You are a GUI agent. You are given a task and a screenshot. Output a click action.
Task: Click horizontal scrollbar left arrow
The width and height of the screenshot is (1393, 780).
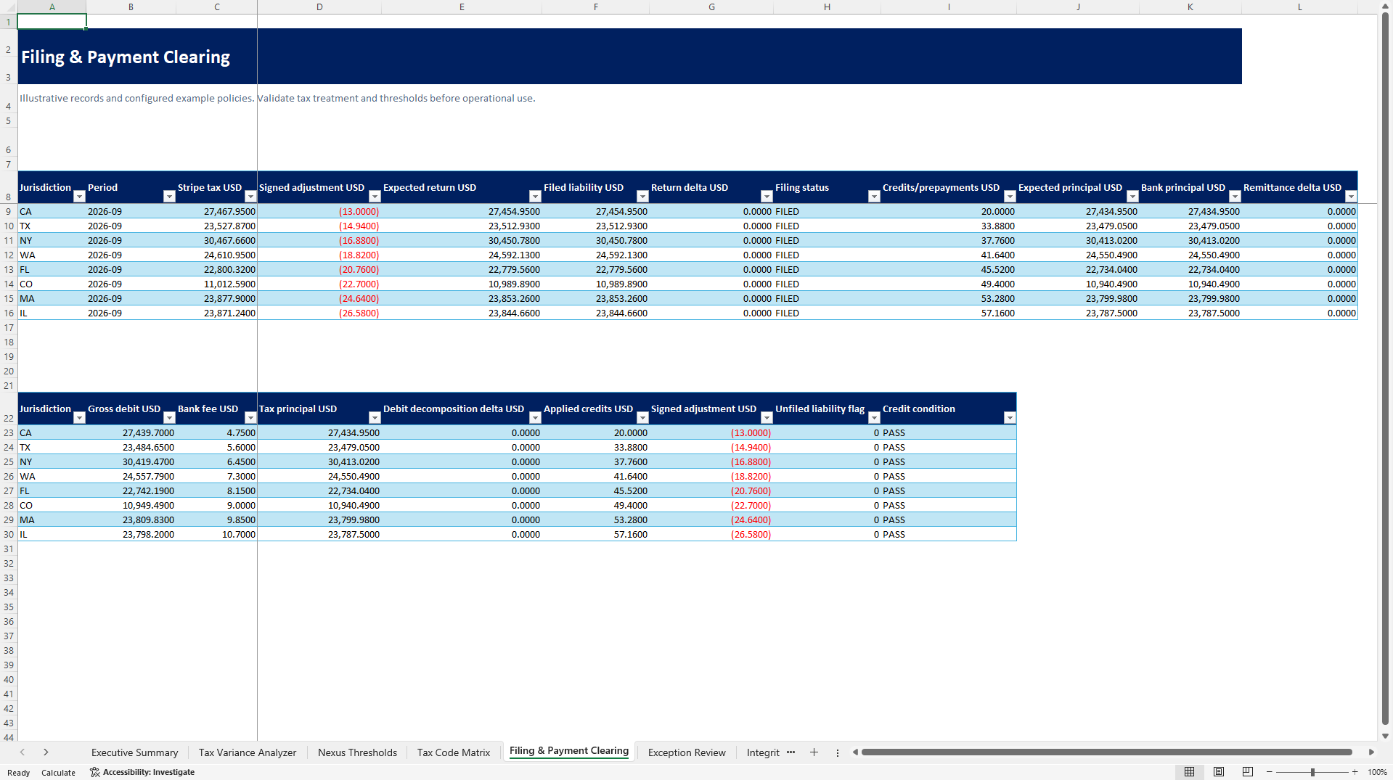(x=855, y=752)
